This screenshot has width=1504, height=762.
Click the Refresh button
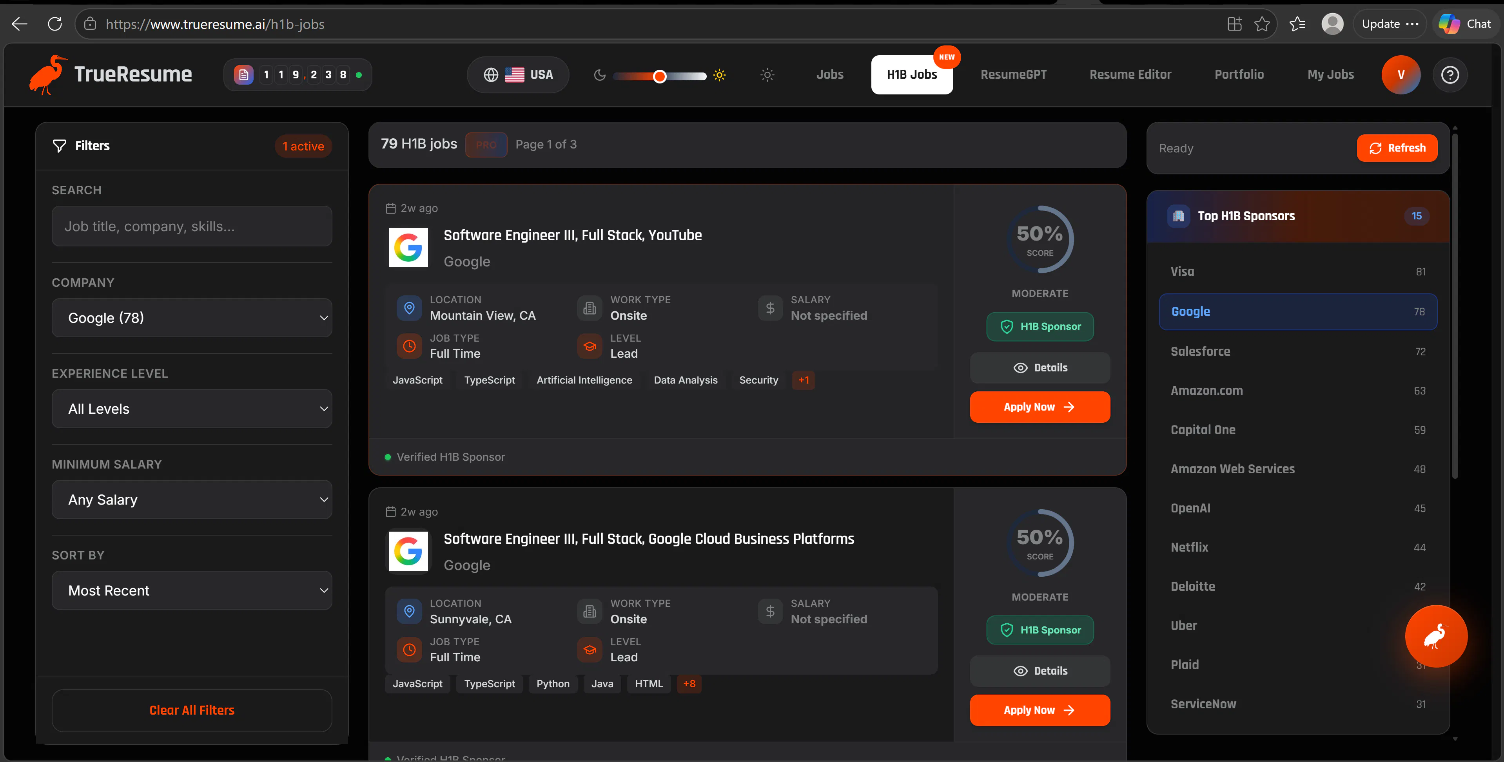(x=1397, y=148)
